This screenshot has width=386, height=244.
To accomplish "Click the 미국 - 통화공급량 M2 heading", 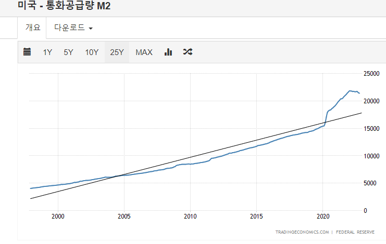I will tap(64, 5).
